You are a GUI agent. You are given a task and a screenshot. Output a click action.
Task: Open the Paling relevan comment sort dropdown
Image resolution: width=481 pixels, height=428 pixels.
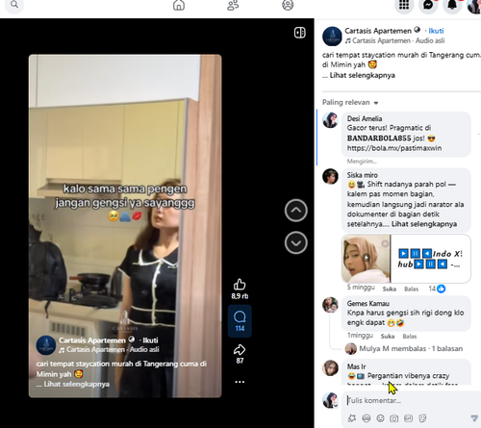(350, 103)
